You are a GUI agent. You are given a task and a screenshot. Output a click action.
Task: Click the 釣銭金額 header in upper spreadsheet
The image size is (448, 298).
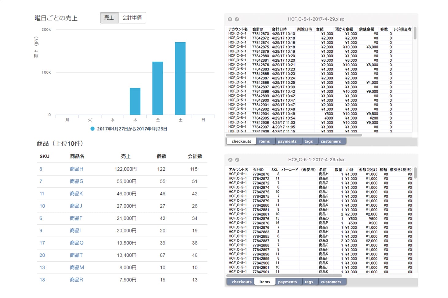(x=367, y=29)
